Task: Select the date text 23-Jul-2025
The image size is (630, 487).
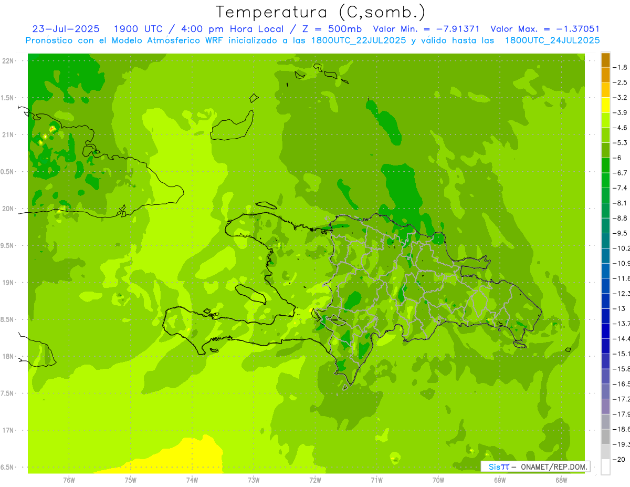Action: coord(66,29)
